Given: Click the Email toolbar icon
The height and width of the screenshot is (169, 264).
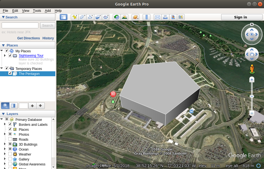Looking at the screenshot, I should pyautogui.click(x=157, y=17).
